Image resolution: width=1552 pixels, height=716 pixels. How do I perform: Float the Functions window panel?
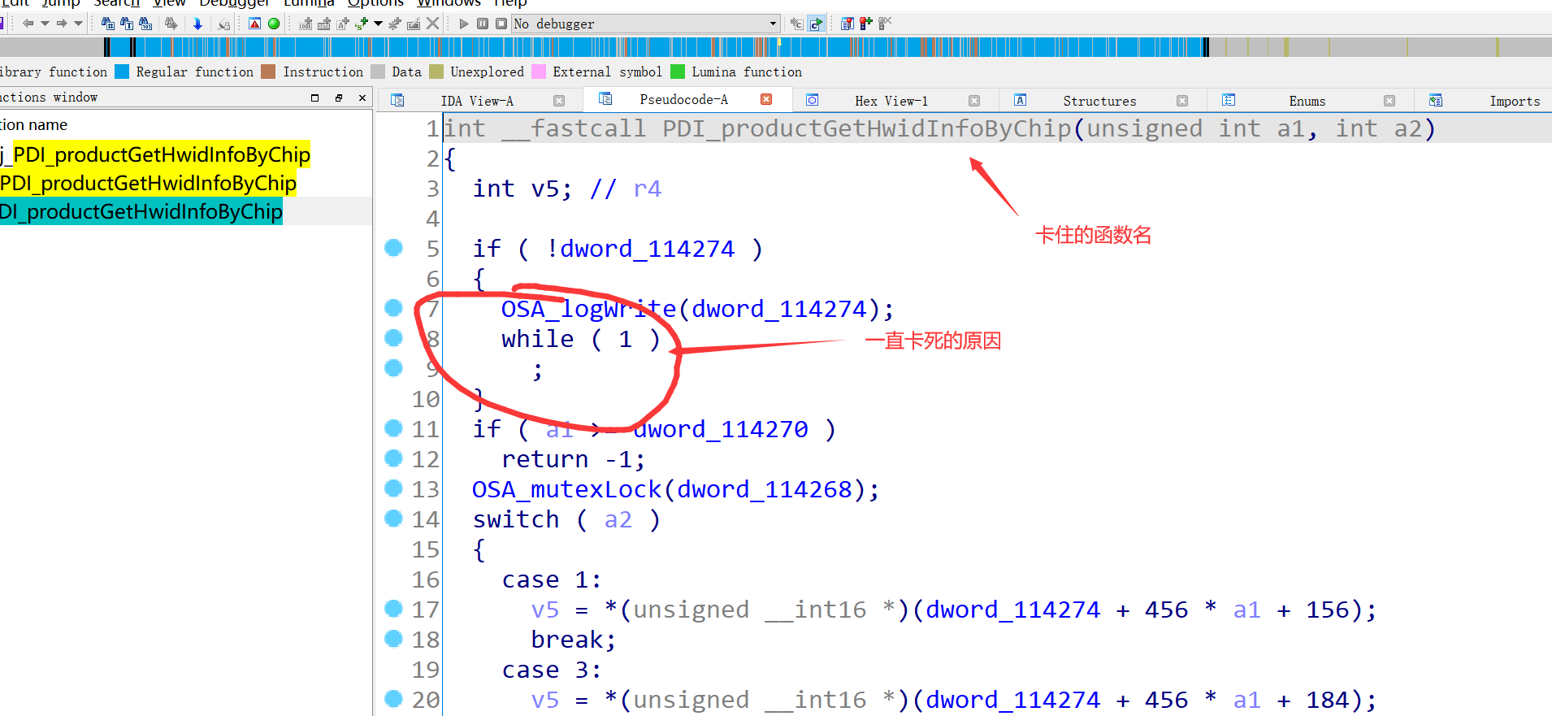tap(339, 98)
